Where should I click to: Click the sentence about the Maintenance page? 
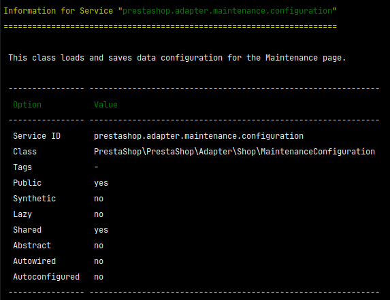177,58
